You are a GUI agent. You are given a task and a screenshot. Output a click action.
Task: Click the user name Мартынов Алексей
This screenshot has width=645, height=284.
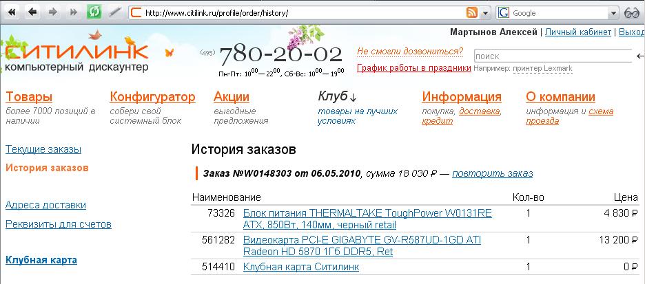tap(493, 32)
